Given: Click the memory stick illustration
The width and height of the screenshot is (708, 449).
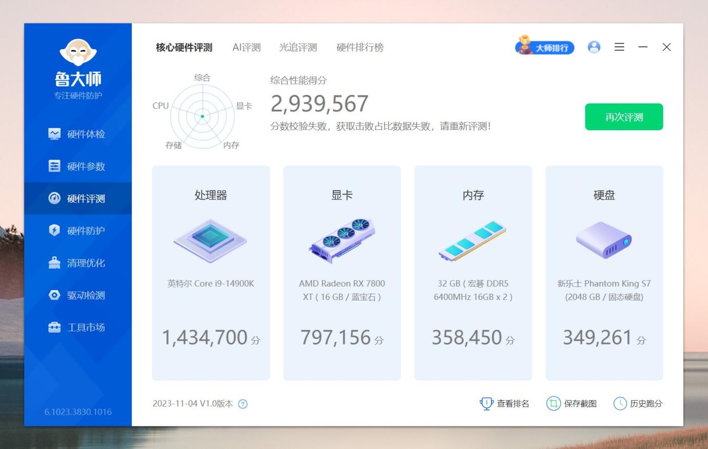Looking at the screenshot, I should click(473, 241).
